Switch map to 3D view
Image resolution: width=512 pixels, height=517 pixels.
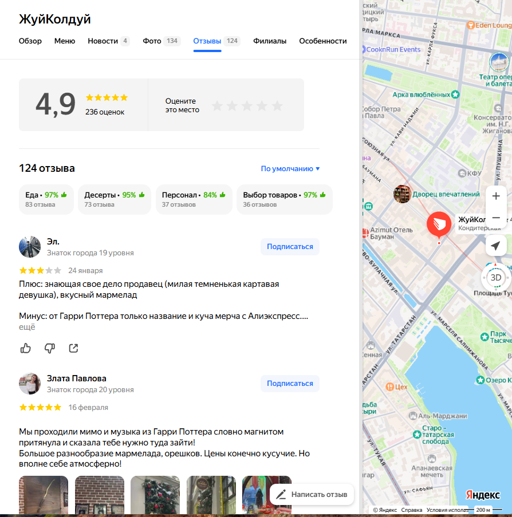(496, 278)
